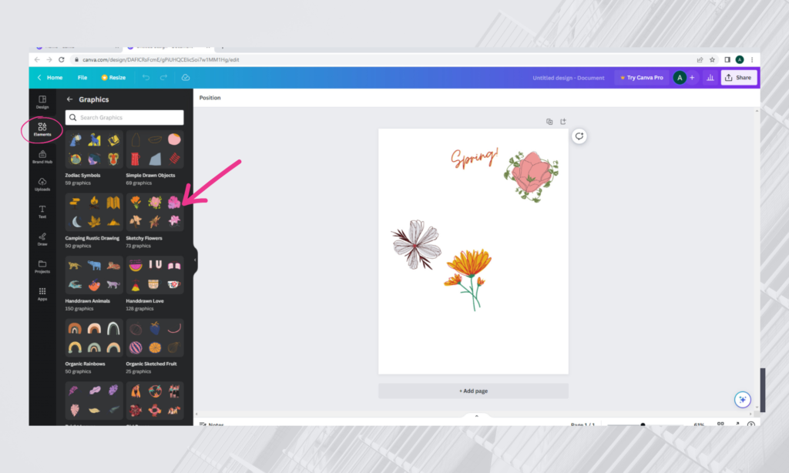Select the Text tool in sidebar
The height and width of the screenshot is (473, 789).
[42, 212]
